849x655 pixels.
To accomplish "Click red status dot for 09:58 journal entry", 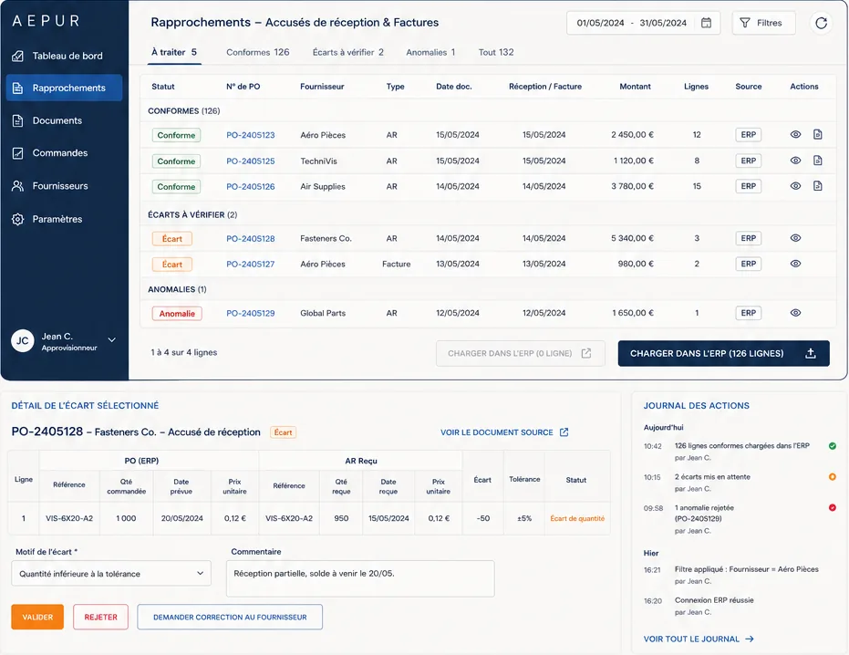I will (833, 507).
